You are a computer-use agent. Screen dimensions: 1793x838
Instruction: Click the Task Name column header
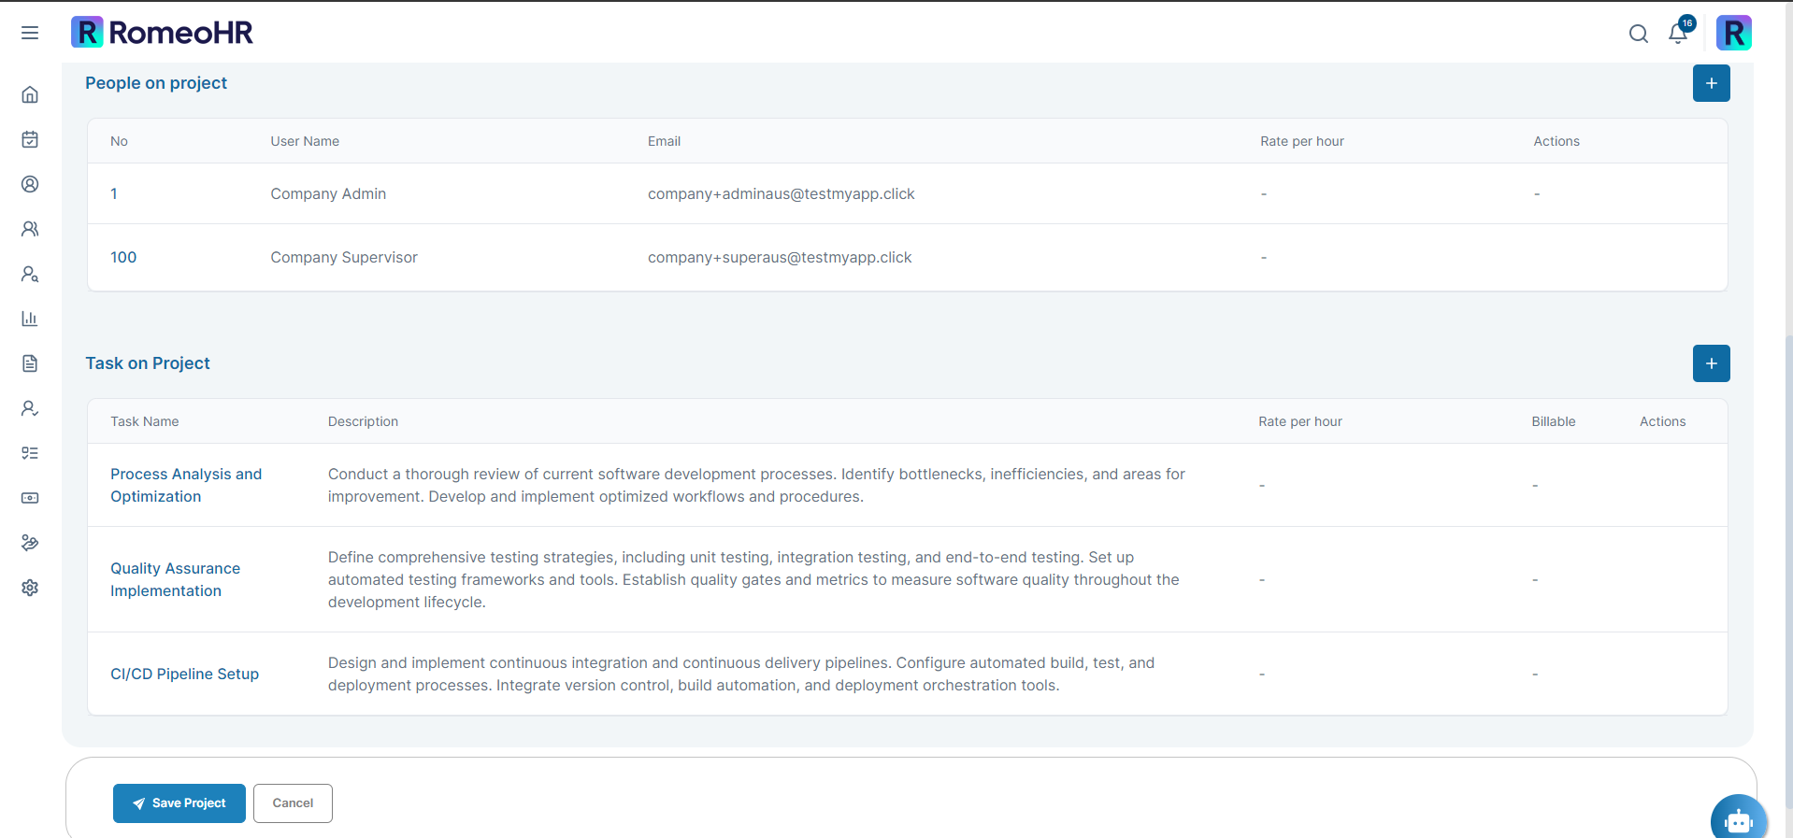145,421
